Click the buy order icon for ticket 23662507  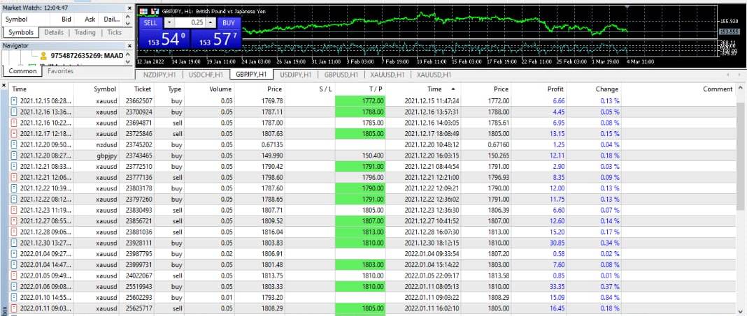pyautogui.click(x=14, y=101)
